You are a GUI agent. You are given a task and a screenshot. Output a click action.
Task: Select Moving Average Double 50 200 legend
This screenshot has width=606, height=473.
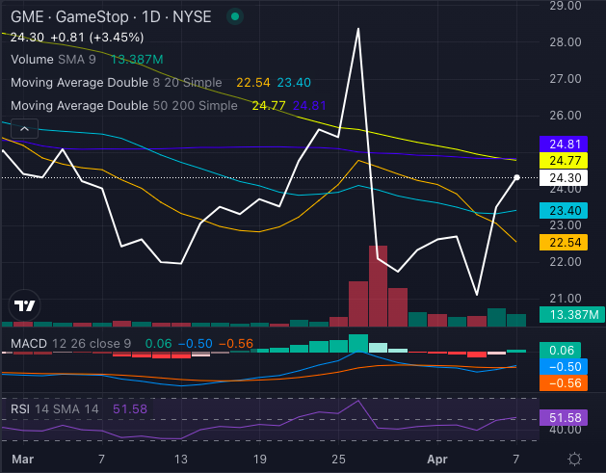(123, 105)
